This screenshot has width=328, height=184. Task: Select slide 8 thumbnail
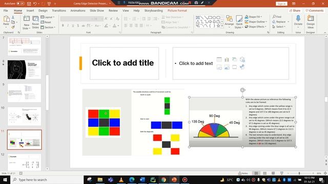coord(24,70)
